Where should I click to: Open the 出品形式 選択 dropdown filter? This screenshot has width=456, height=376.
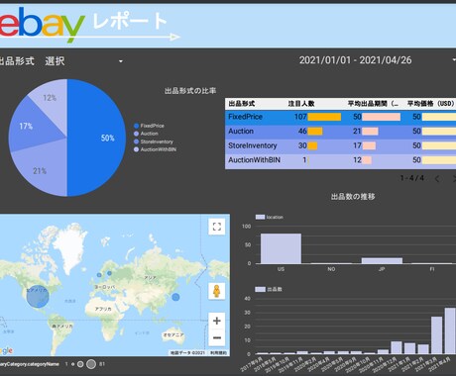pyautogui.click(x=61, y=61)
